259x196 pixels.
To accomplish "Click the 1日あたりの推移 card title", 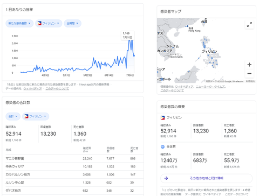I will coord(19,10).
